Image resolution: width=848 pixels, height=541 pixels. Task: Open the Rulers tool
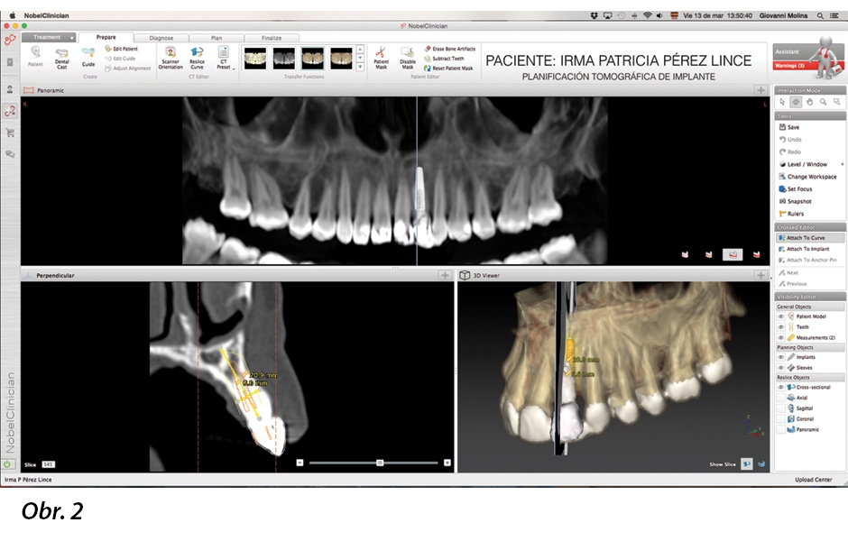point(791,214)
